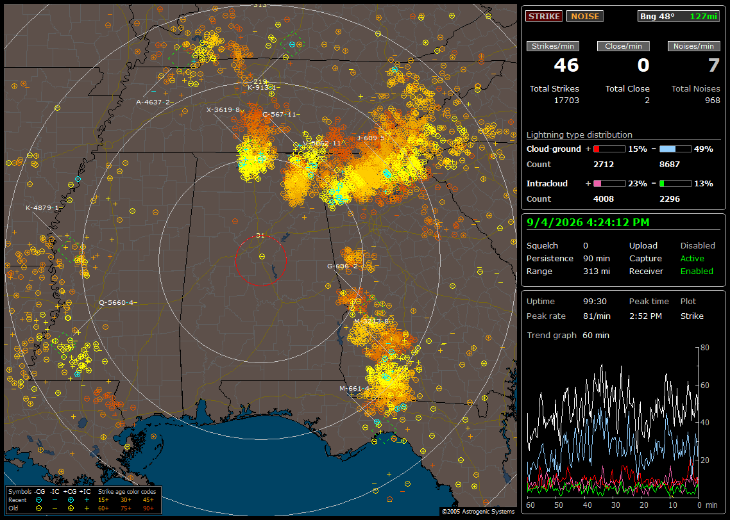Click storm cell label Q-5660-4
Viewport: 730px width, 520px height.
(116, 302)
